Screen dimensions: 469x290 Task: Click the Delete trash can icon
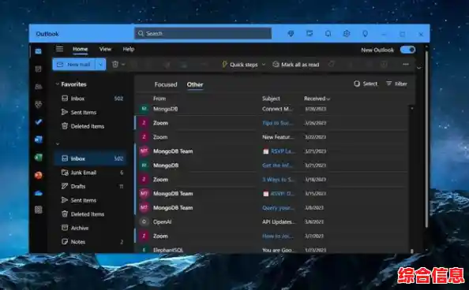click(x=115, y=64)
